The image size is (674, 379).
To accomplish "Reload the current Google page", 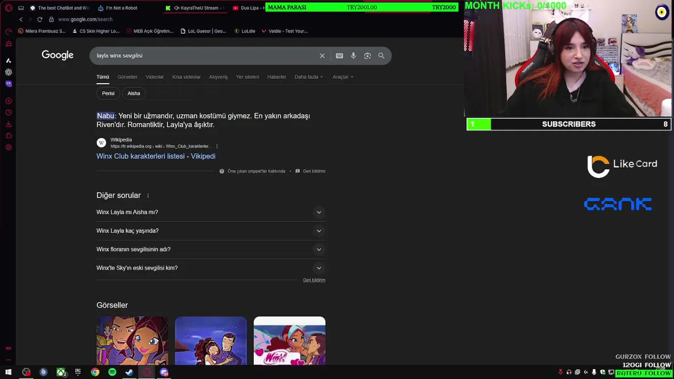I will 39,19.
